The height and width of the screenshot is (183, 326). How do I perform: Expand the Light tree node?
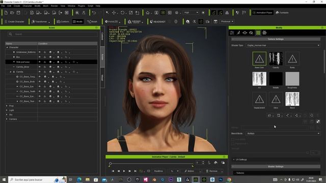click(x=7, y=110)
